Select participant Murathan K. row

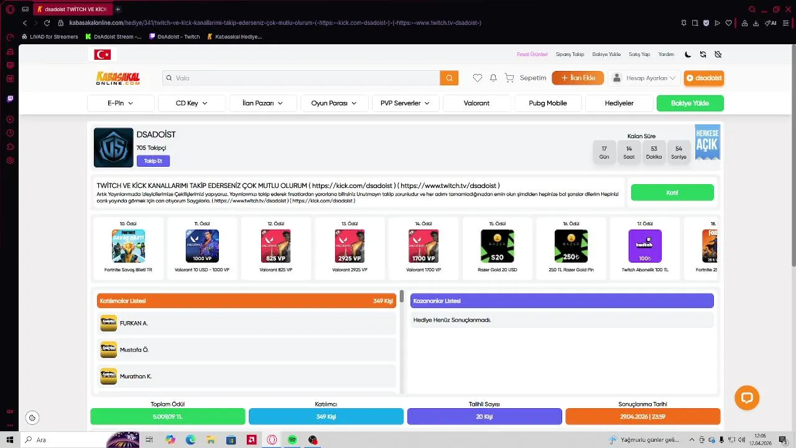tap(247, 376)
